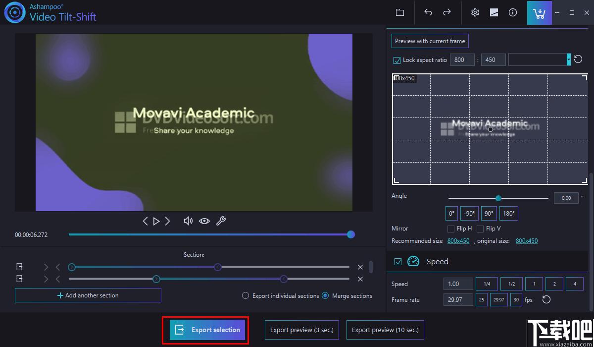The image size is (594, 347).
Task: Enable Flip H mirror
Action: tap(450, 229)
